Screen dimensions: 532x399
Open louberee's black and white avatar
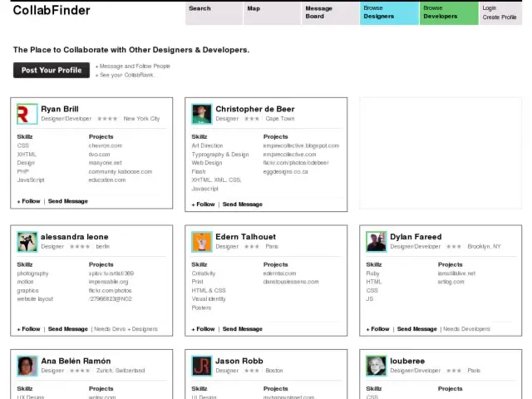(377, 366)
